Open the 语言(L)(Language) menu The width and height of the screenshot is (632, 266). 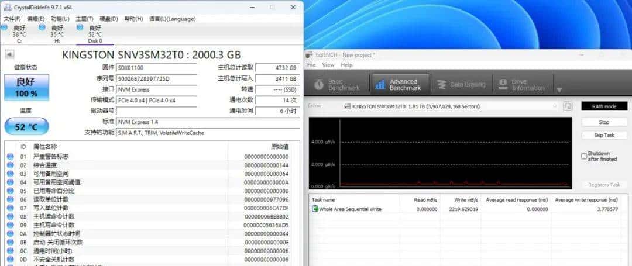click(x=173, y=19)
